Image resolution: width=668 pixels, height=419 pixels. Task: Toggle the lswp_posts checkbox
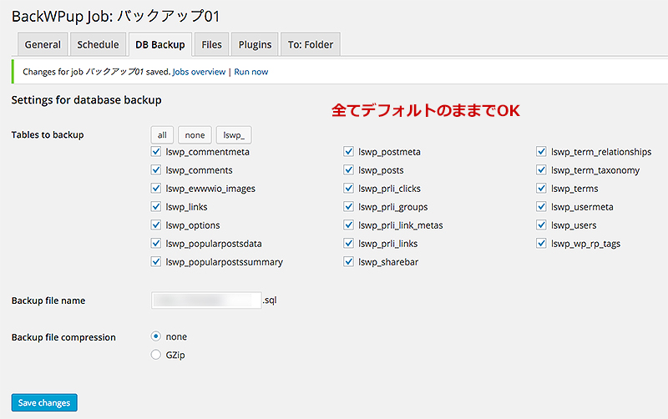click(349, 170)
